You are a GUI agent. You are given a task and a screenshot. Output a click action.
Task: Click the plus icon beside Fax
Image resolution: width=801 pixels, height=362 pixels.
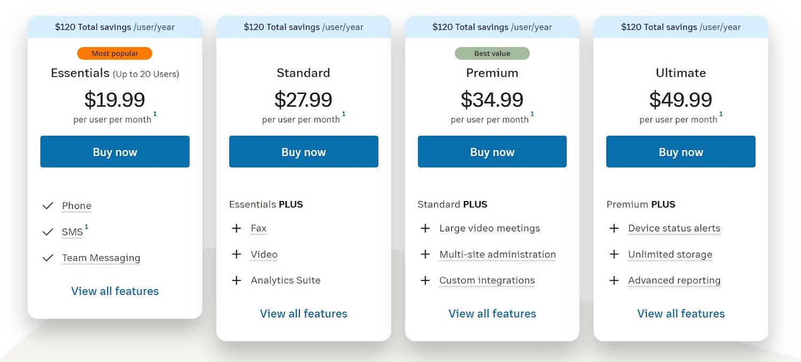coord(237,228)
